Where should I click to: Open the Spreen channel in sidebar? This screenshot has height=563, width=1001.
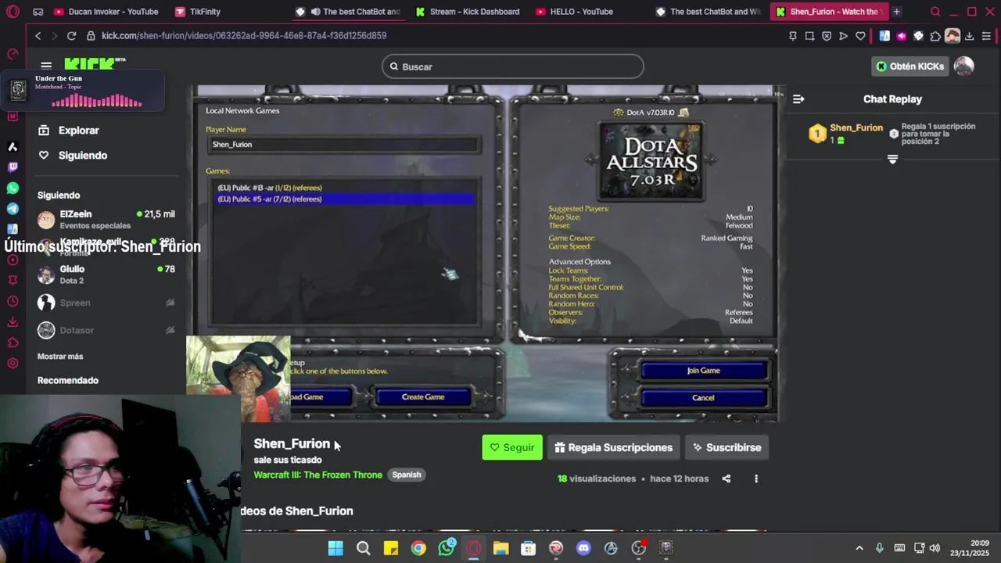(106, 303)
